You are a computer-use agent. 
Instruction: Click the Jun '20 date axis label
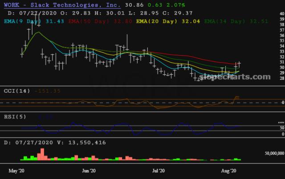89,171
